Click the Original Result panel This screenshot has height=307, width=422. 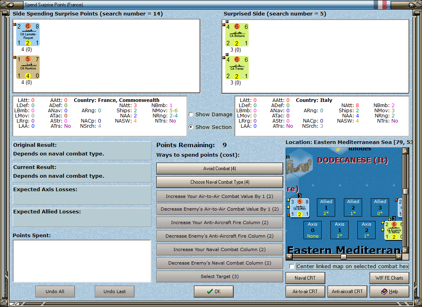point(82,151)
